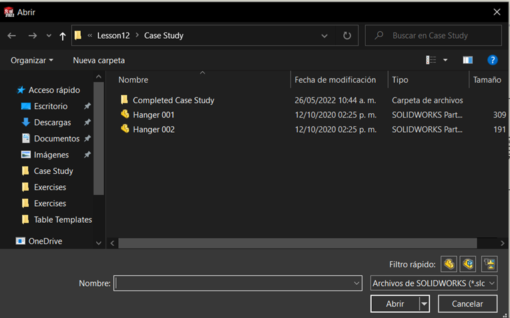Viewport: 510px width, 318px height.
Task: Click the Hanger 001 part icon
Action: (125, 115)
